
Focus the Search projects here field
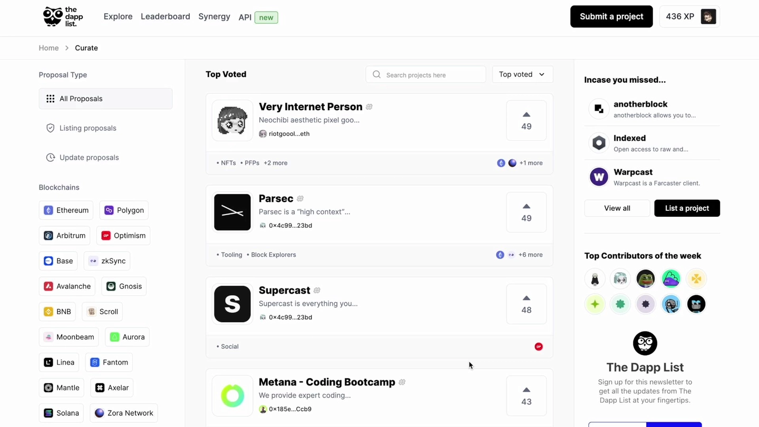point(425,74)
